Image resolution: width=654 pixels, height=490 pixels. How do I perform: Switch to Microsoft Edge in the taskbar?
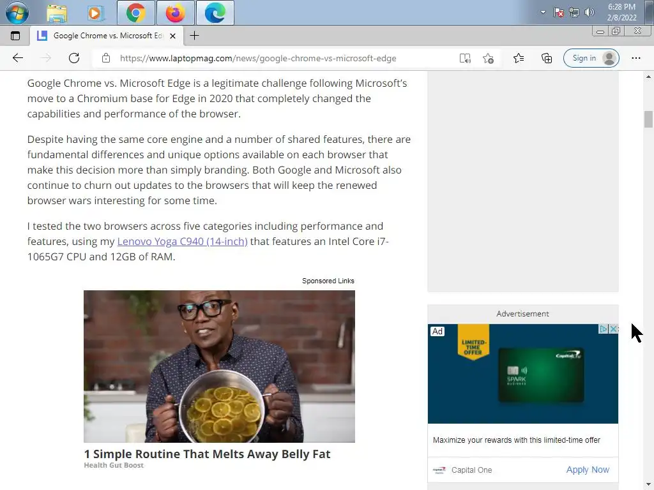click(x=215, y=13)
